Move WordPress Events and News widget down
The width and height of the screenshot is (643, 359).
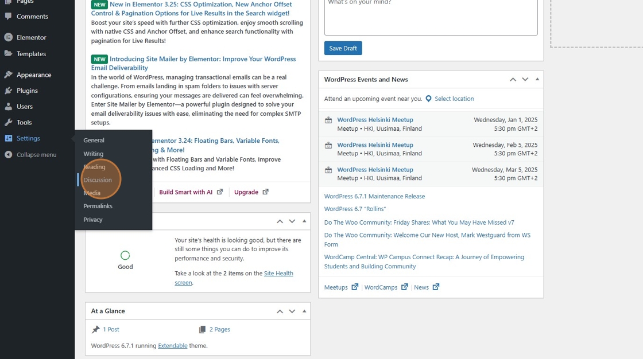[x=525, y=80]
